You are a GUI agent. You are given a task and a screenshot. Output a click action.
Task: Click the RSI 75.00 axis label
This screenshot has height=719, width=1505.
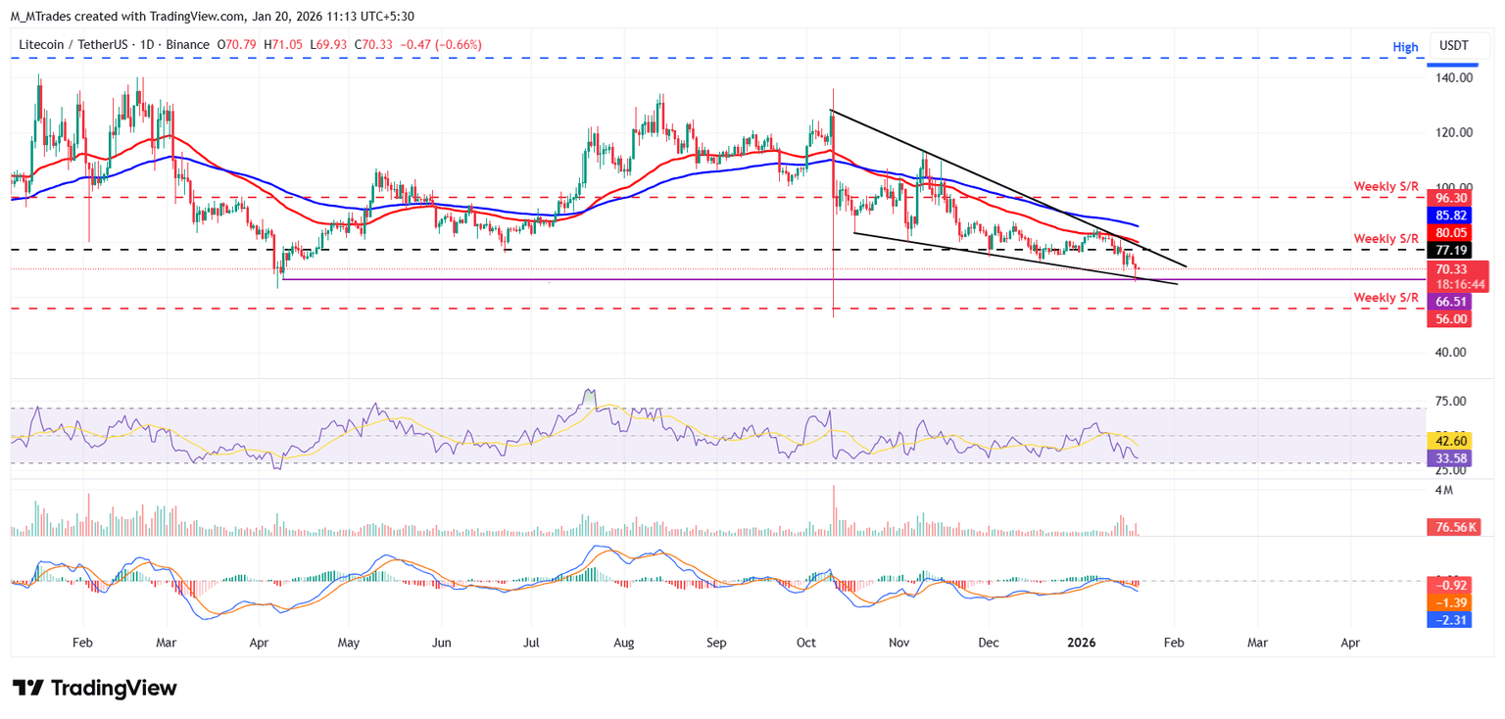(1451, 402)
